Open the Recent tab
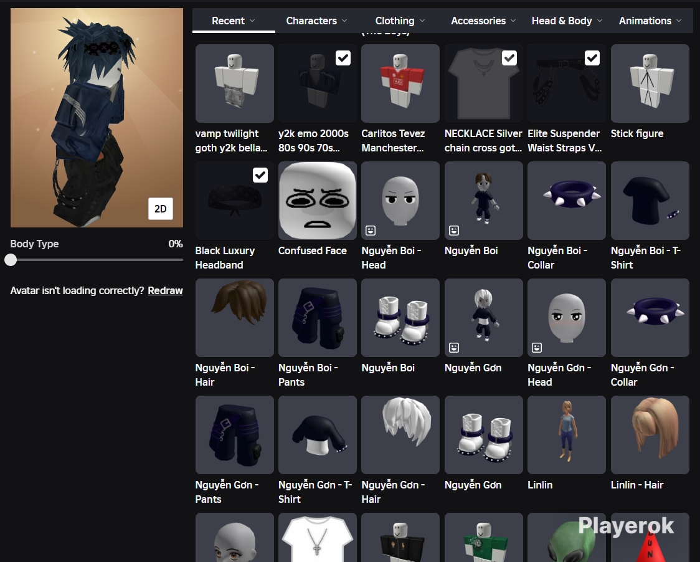 (x=234, y=21)
